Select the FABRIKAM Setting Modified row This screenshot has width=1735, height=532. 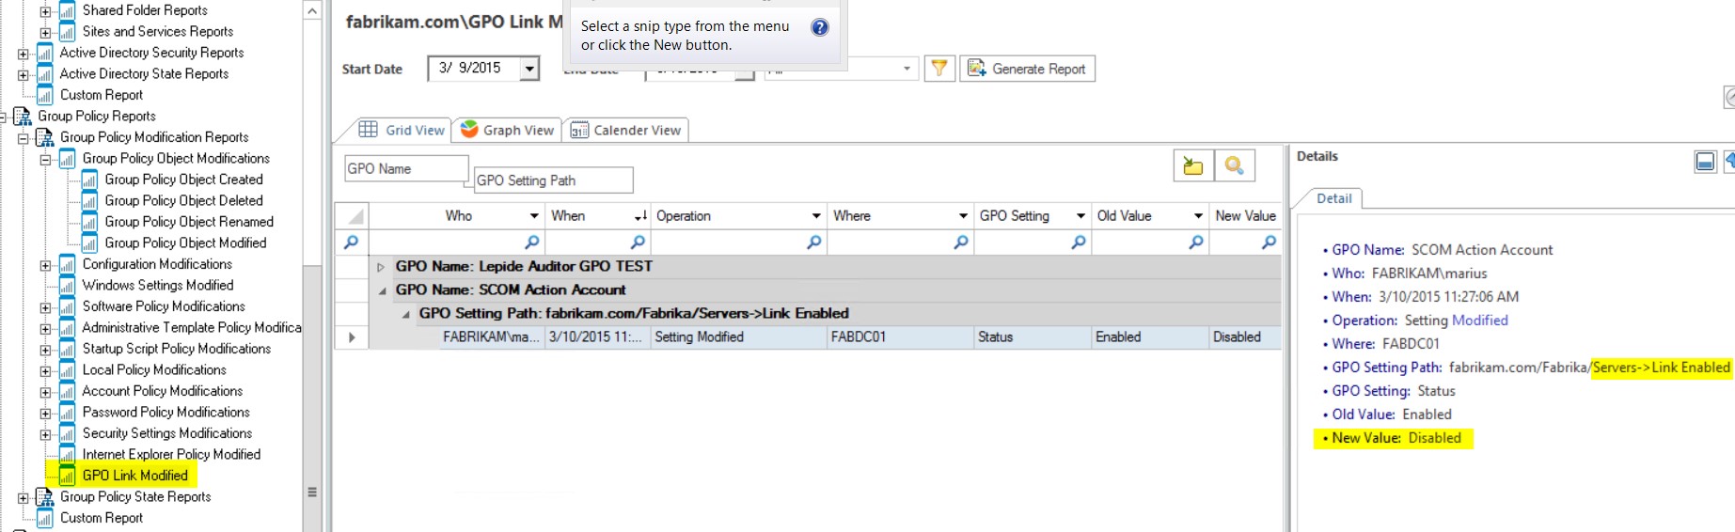point(698,336)
